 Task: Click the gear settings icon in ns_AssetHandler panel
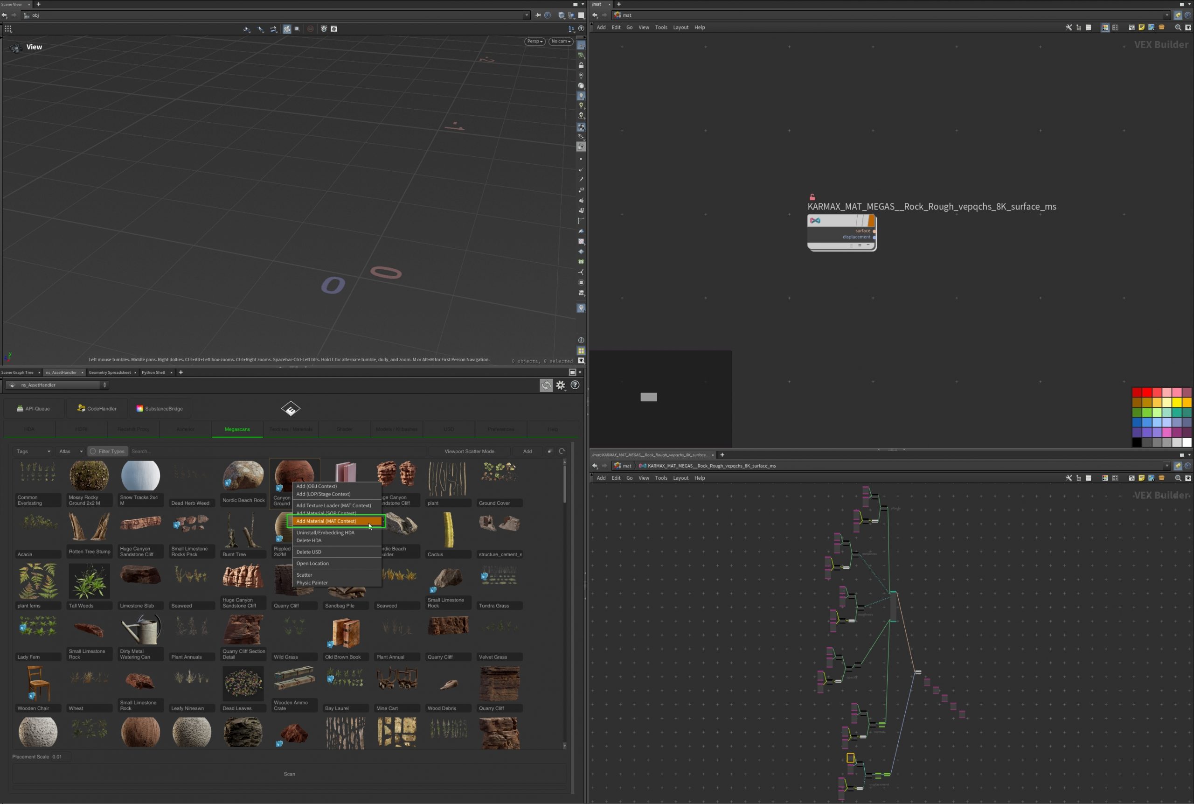[561, 385]
